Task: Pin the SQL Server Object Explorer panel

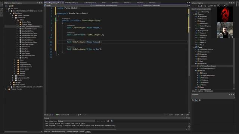Action: (39, 3)
